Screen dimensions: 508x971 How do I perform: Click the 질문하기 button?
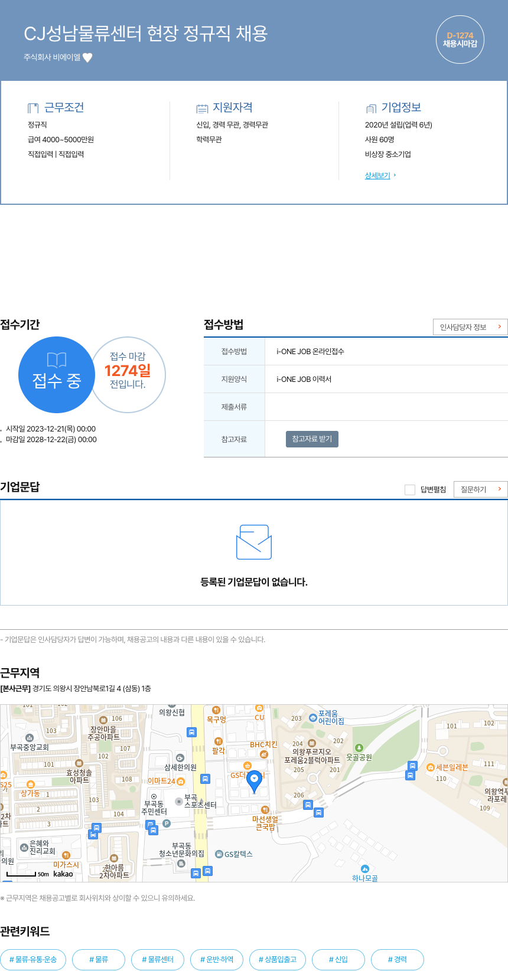tap(481, 489)
